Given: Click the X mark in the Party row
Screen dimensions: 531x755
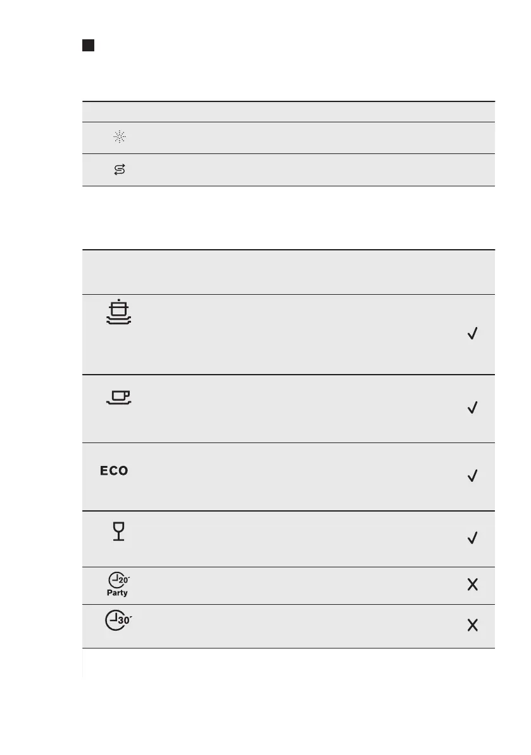Looking at the screenshot, I should click(x=472, y=585).
